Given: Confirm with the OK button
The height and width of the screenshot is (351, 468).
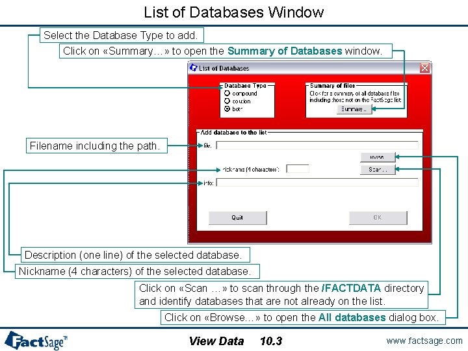Looking at the screenshot, I should 378,218.
